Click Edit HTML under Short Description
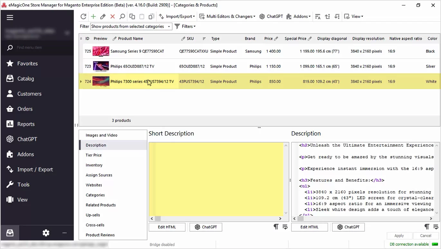Image resolution: width=441 pixels, height=249 pixels. [x=167, y=227]
